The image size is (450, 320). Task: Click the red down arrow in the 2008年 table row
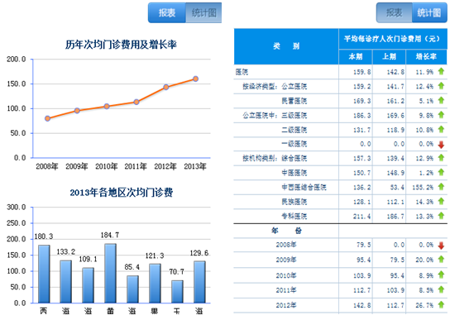[x=441, y=246]
